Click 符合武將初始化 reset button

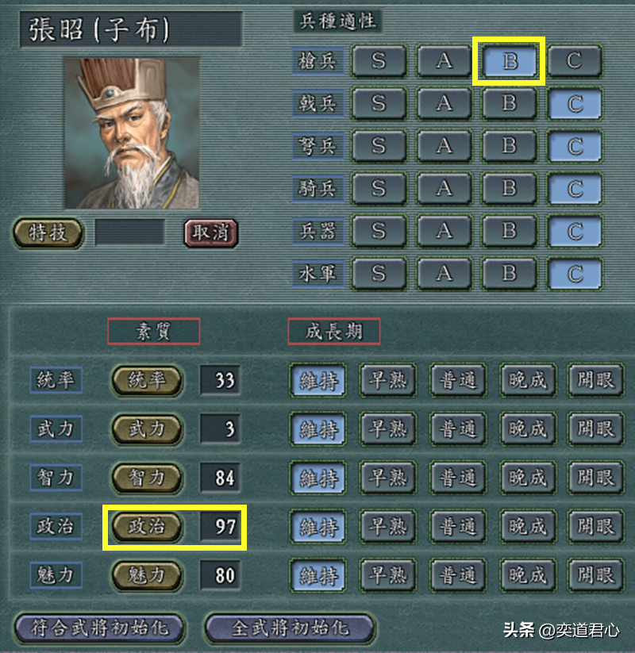(x=99, y=628)
